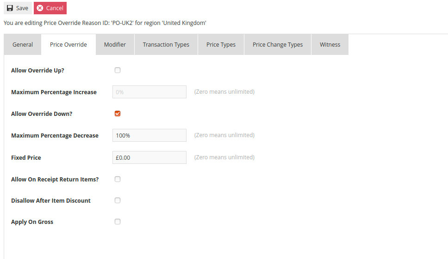Click the 'Maximum Percentage Increase' label
448x259 pixels.
(x=54, y=92)
